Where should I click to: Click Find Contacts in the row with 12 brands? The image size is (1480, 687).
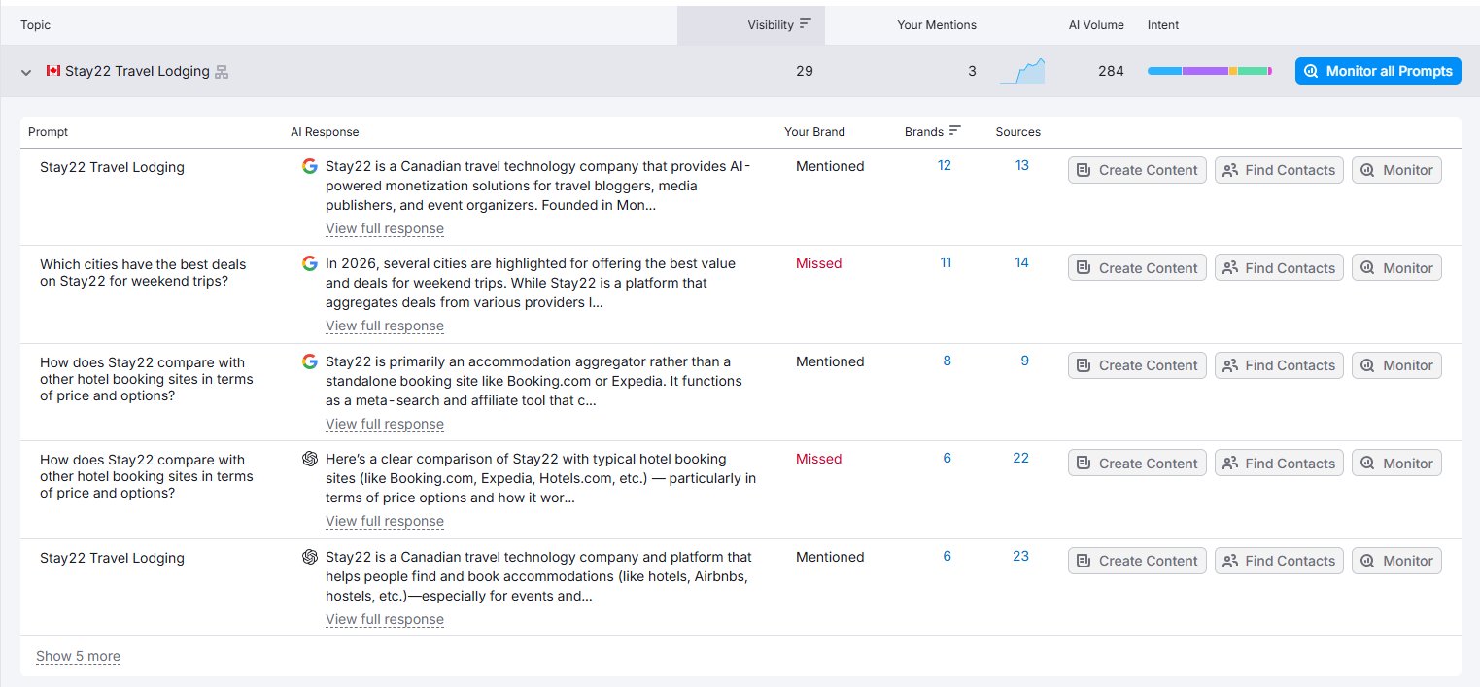click(1279, 170)
